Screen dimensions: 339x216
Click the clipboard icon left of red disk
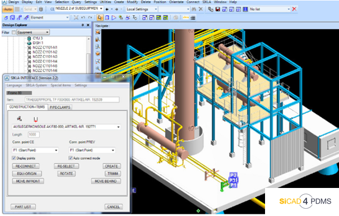coord(211,10)
